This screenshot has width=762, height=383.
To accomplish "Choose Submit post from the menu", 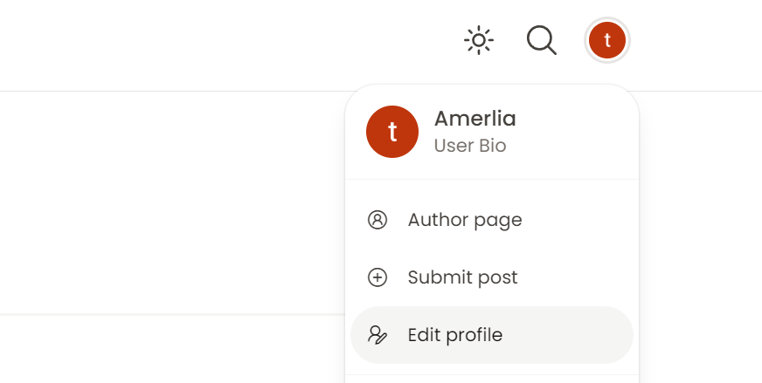I will 492,277.
